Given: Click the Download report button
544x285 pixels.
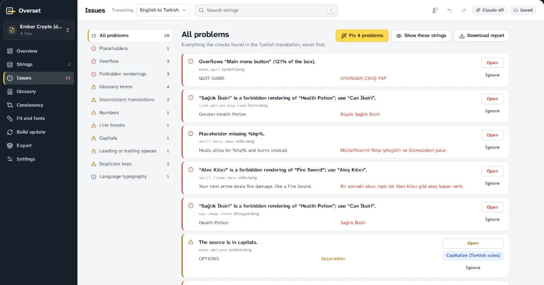Looking at the screenshot, I should click(482, 36).
